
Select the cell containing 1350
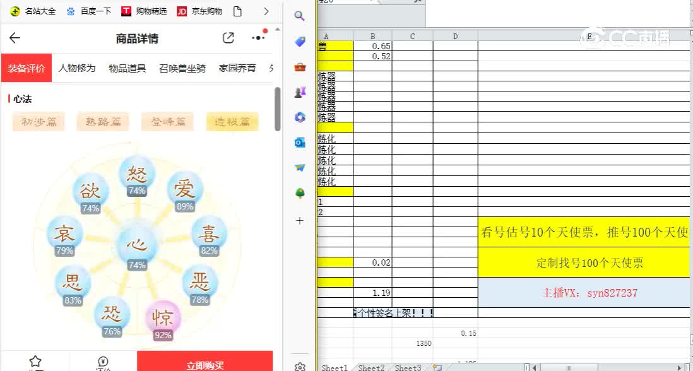pos(412,343)
